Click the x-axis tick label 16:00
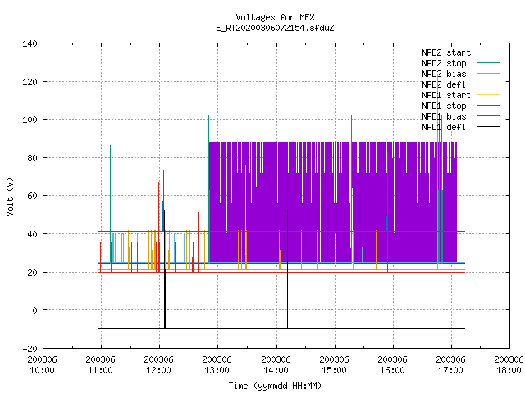This screenshot has width=525, height=393. click(392, 371)
